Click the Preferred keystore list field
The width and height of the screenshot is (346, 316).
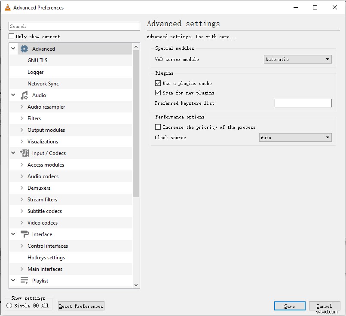coord(303,103)
